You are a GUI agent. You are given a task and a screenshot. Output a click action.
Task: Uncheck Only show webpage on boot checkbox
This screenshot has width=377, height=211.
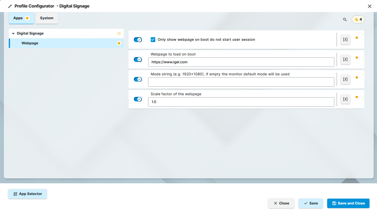(153, 39)
